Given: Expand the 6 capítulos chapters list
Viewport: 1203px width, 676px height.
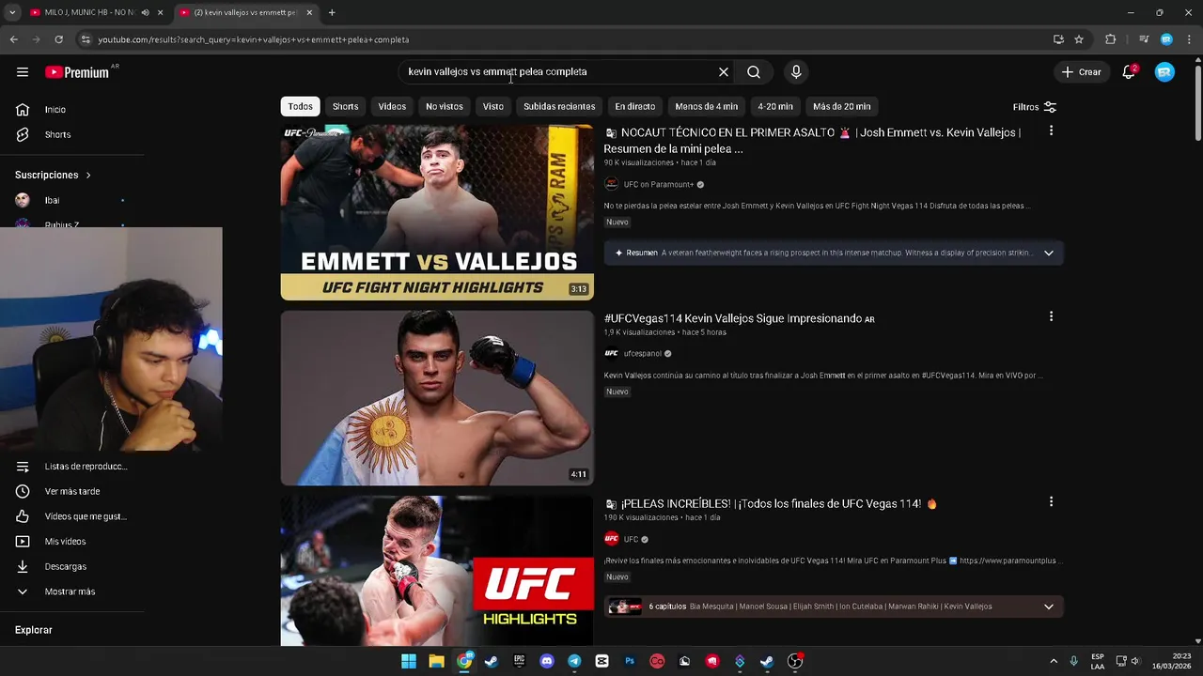Looking at the screenshot, I should 1049,607.
